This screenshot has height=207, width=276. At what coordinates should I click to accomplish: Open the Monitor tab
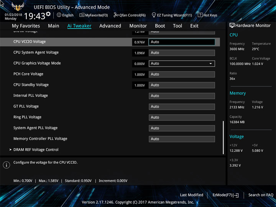tap(138, 26)
